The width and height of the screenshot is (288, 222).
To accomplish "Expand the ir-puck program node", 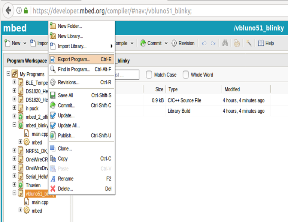I will point(14,107).
